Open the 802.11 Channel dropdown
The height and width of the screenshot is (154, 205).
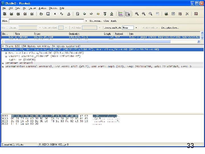point(40,28)
